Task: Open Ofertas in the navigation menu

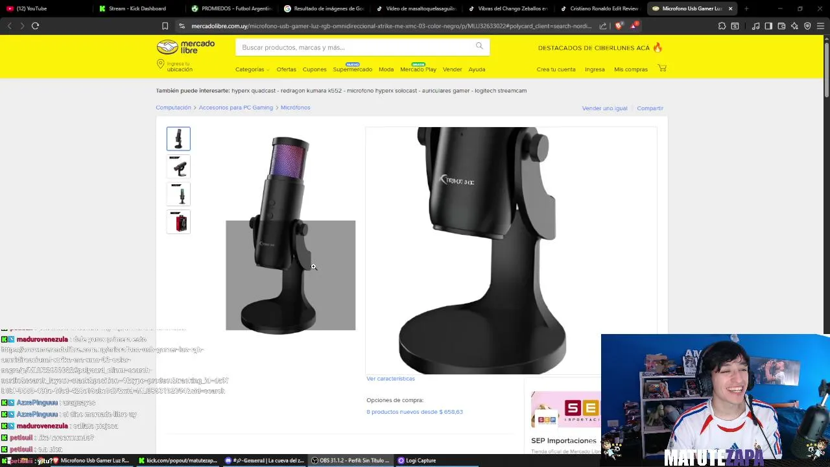Action: point(286,69)
